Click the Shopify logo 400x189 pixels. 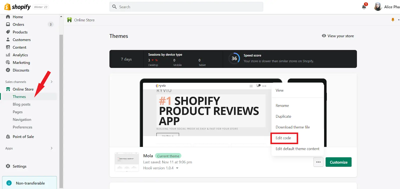click(x=17, y=7)
